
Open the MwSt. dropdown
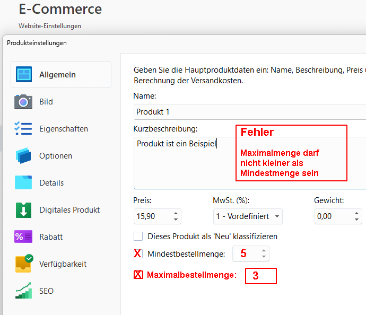click(x=248, y=216)
